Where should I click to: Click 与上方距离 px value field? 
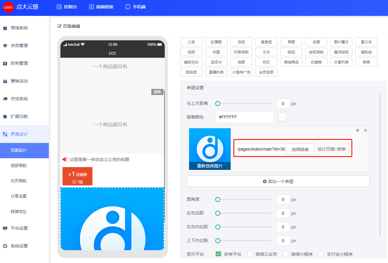point(283,104)
